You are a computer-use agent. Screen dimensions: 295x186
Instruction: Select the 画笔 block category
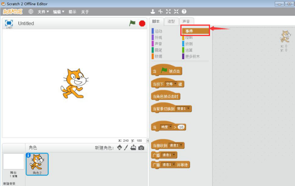[157, 50]
